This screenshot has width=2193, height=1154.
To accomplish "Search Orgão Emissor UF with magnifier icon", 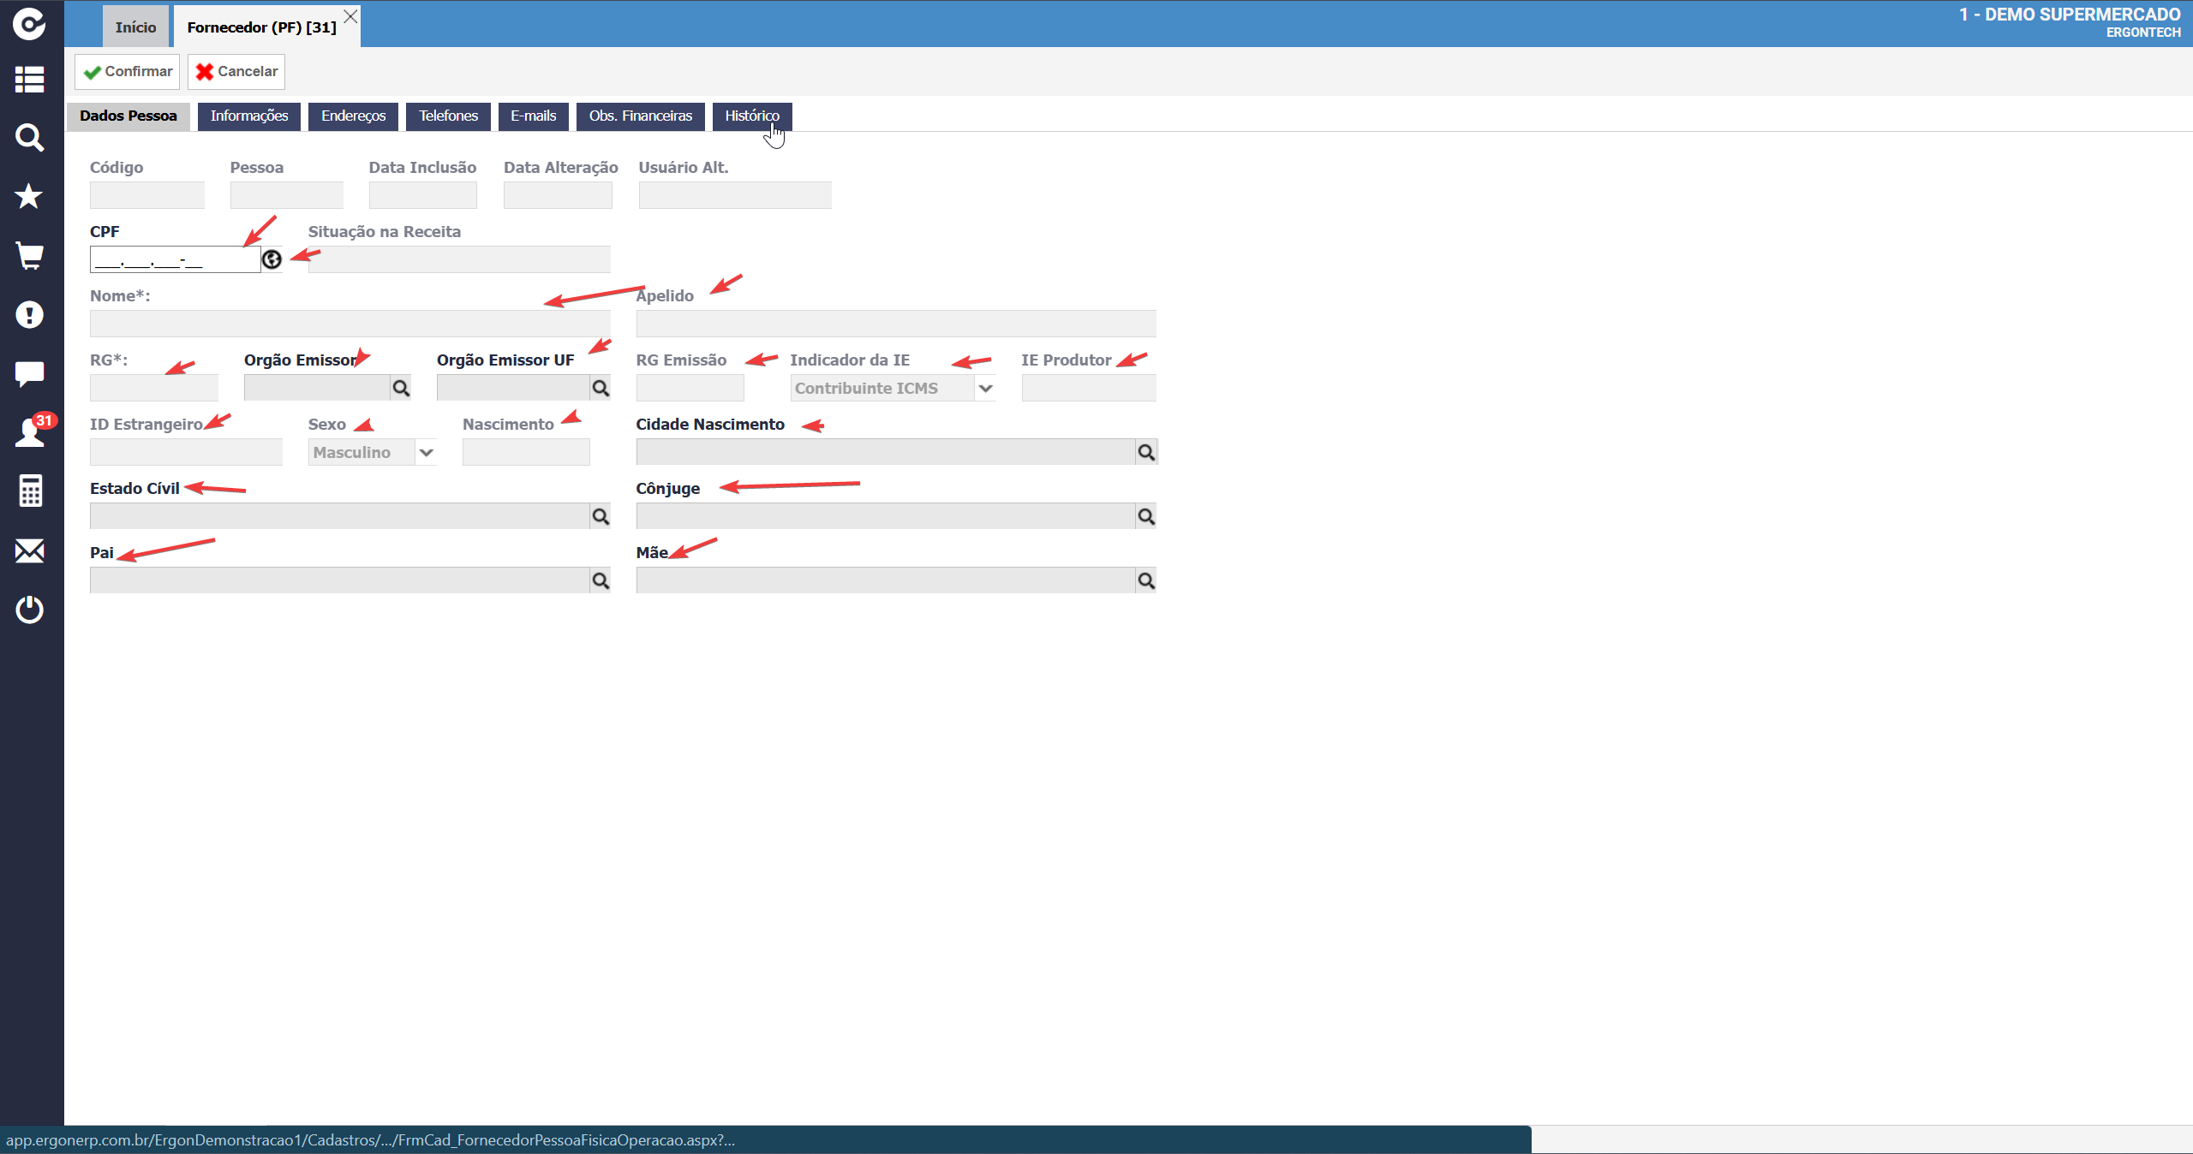I will pyautogui.click(x=601, y=389).
